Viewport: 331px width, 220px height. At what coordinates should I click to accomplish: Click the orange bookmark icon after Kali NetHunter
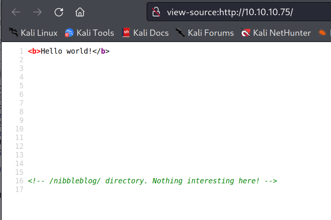322,33
